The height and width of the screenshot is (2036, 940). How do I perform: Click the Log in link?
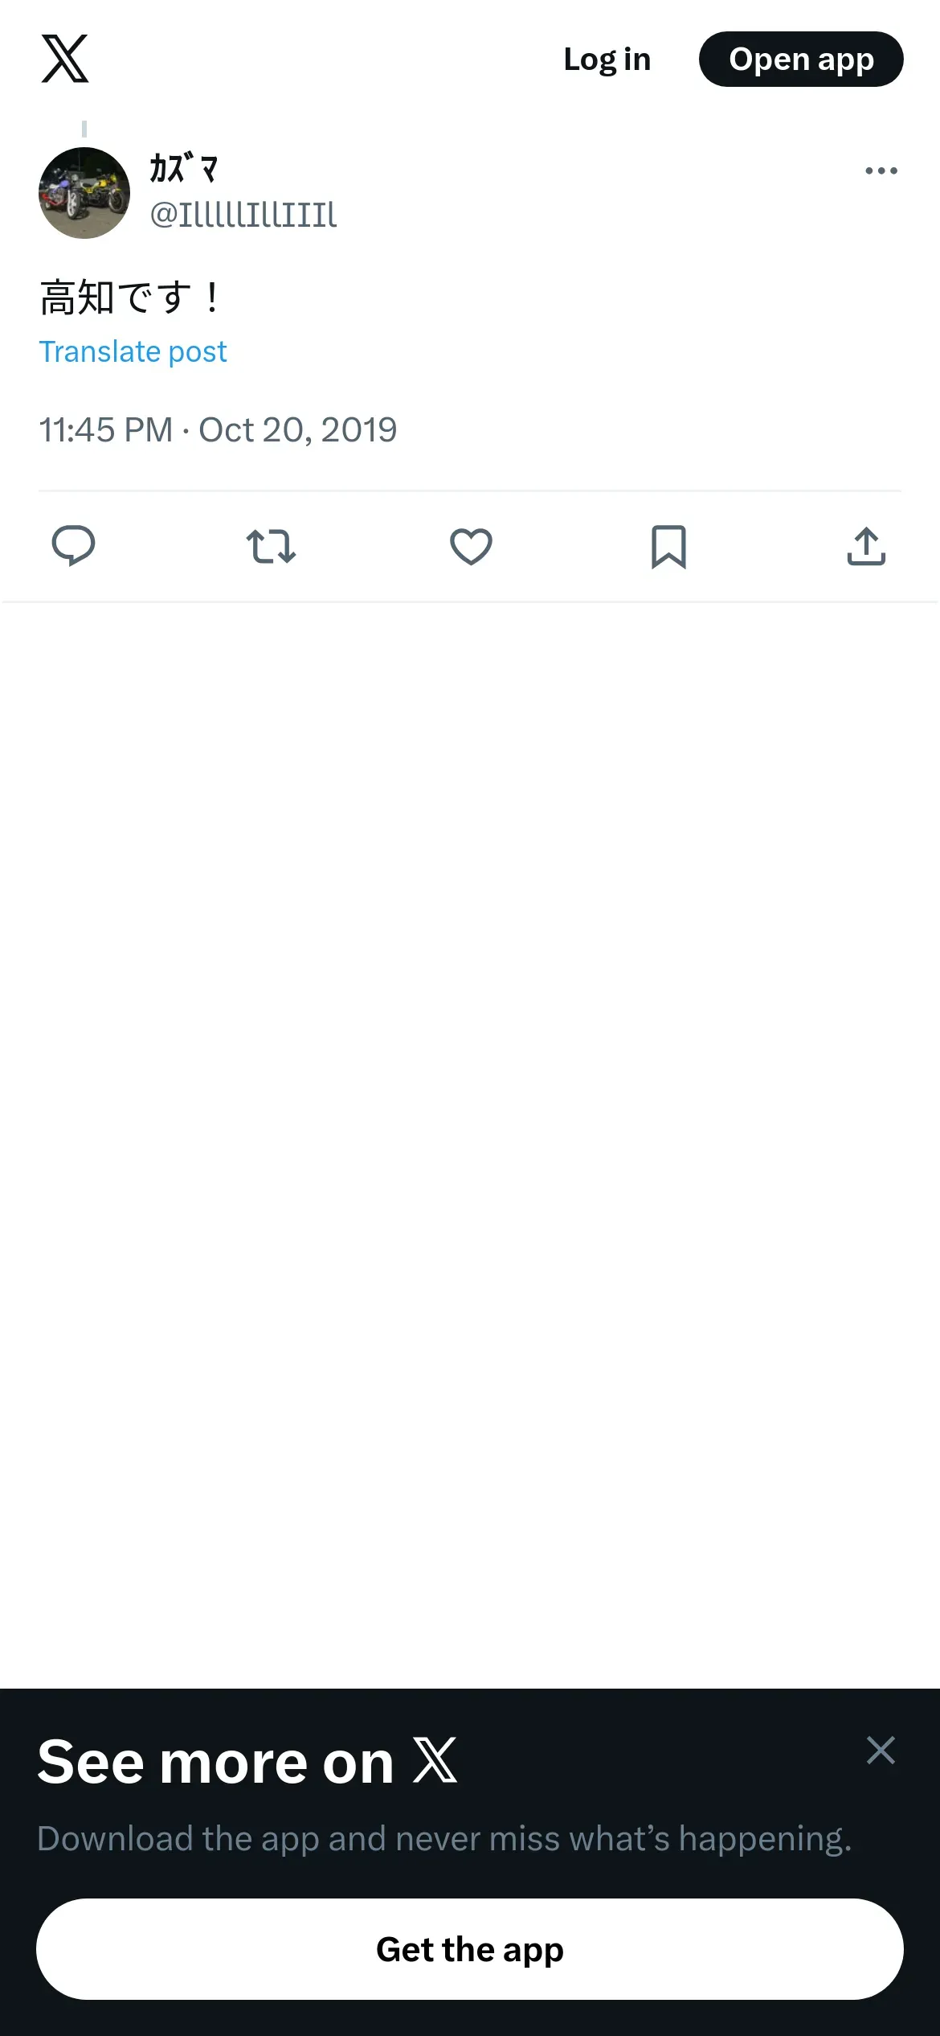point(607,60)
